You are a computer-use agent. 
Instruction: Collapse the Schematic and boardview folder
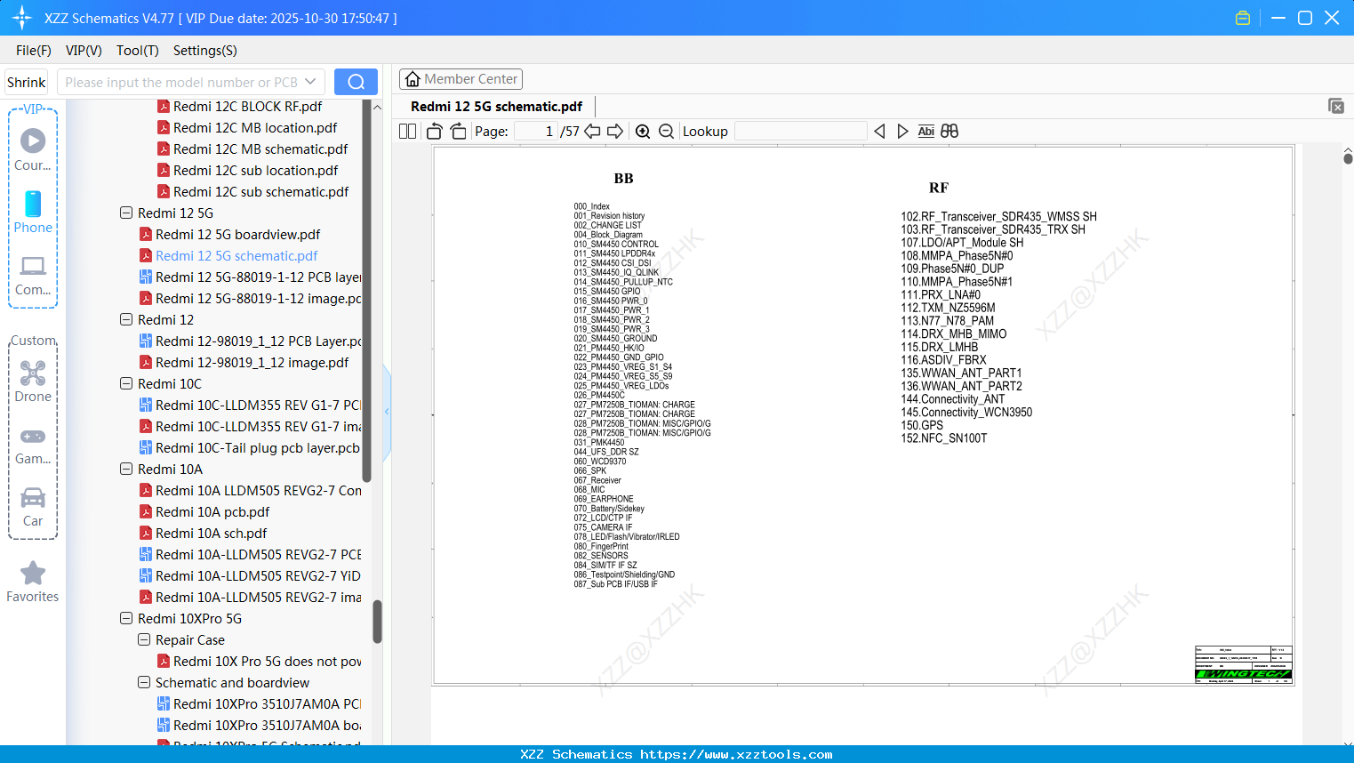pyautogui.click(x=144, y=683)
